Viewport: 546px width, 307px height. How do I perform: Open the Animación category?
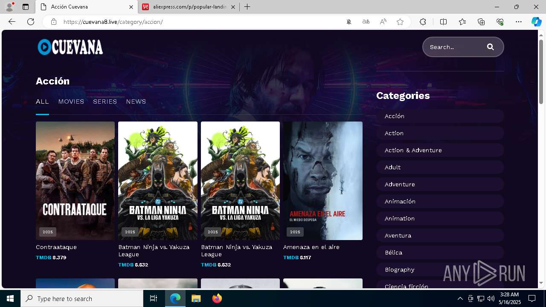click(x=440, y=201)
